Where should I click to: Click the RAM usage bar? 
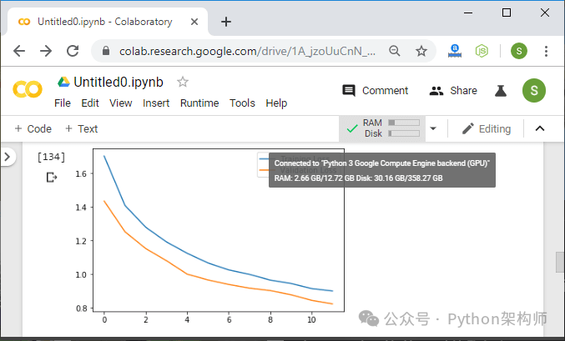(404, 123)
